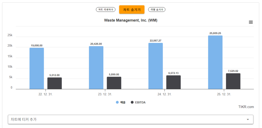Click the orange 차트 숨기기 button
Viewport: 262px width, 128px height.
(132, 10)
